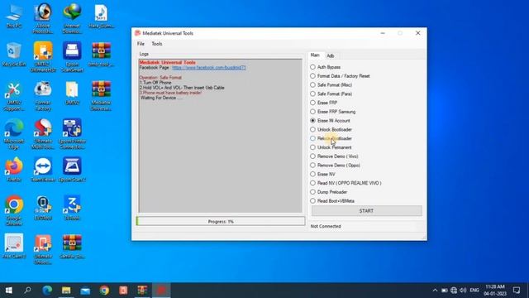
Task: Click inside the Logs text area
Action: (221, 136)
